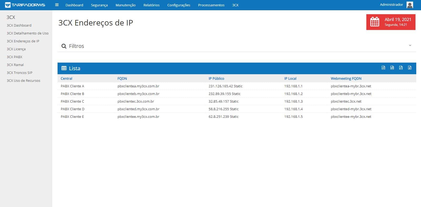
Task: Open 3CX Licença in sidebar
Action: [x=16, y=49]
